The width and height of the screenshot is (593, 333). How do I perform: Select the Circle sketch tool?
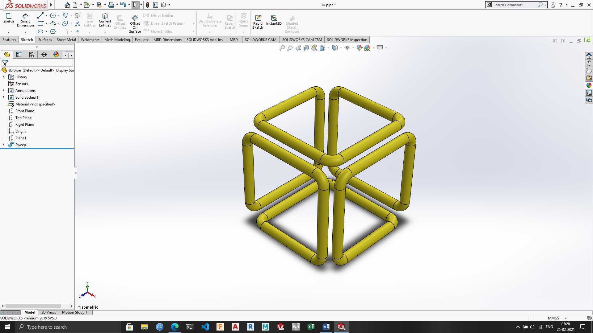tap(53, 15)
